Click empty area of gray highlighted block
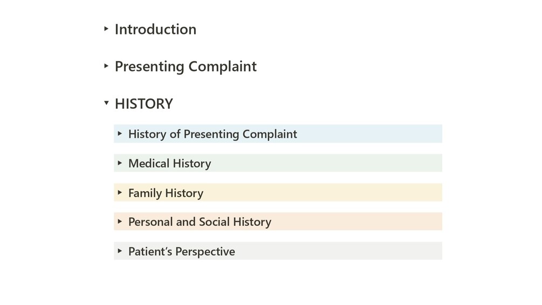 coord(340,251)
